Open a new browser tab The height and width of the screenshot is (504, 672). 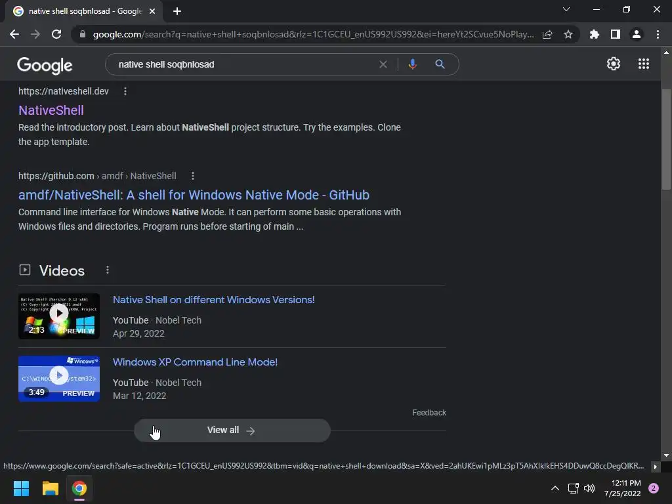177,11
